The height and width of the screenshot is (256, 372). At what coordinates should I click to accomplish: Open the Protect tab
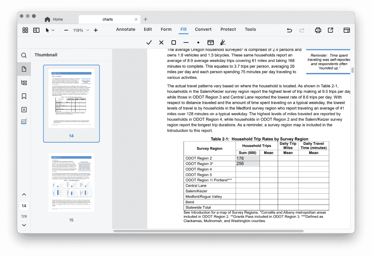[x=228, y=30]
